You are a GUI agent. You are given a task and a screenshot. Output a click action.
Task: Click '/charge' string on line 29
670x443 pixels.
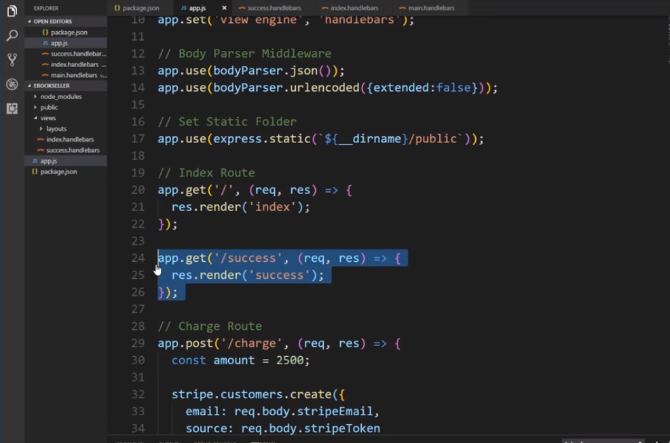tap(251, 343)
